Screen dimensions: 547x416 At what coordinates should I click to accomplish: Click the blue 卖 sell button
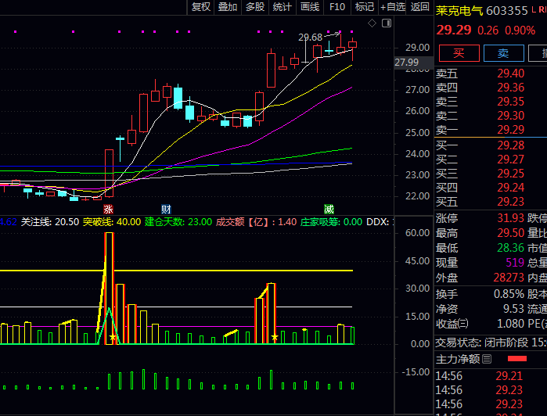[503, 54]
